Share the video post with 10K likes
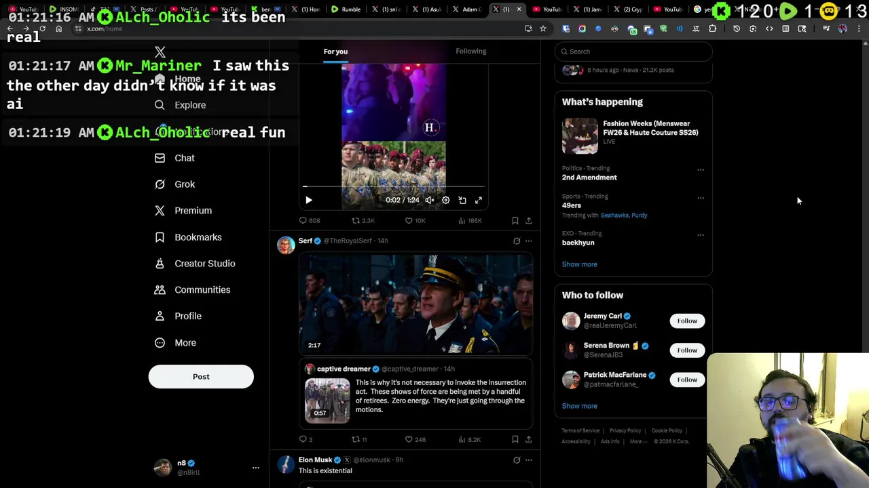Viewport: 869px width, 488px height. click(x=529, y=220)
